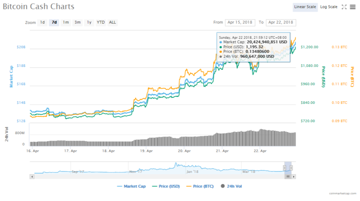
Task: Click the Mar '18 label in navigator
Action: 249,172
